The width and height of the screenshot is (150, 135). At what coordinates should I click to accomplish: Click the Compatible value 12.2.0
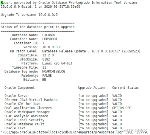click(x=48, y=55)
